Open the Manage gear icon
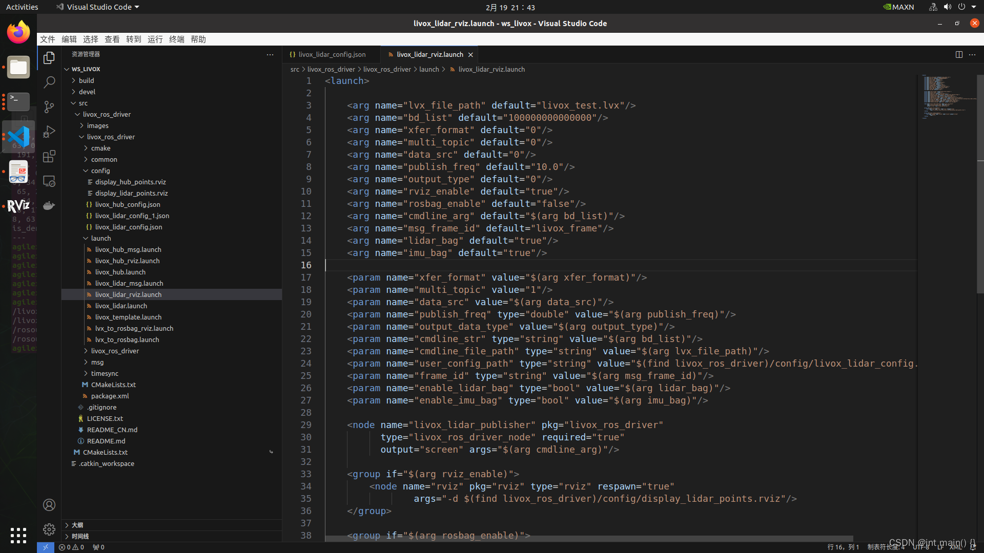This screenshot has height=553, width=984. pos(49,529)
